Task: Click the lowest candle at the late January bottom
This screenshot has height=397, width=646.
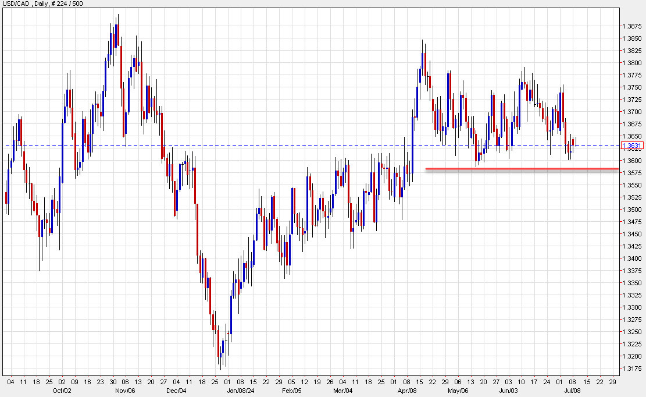Action: click(220, 355)
